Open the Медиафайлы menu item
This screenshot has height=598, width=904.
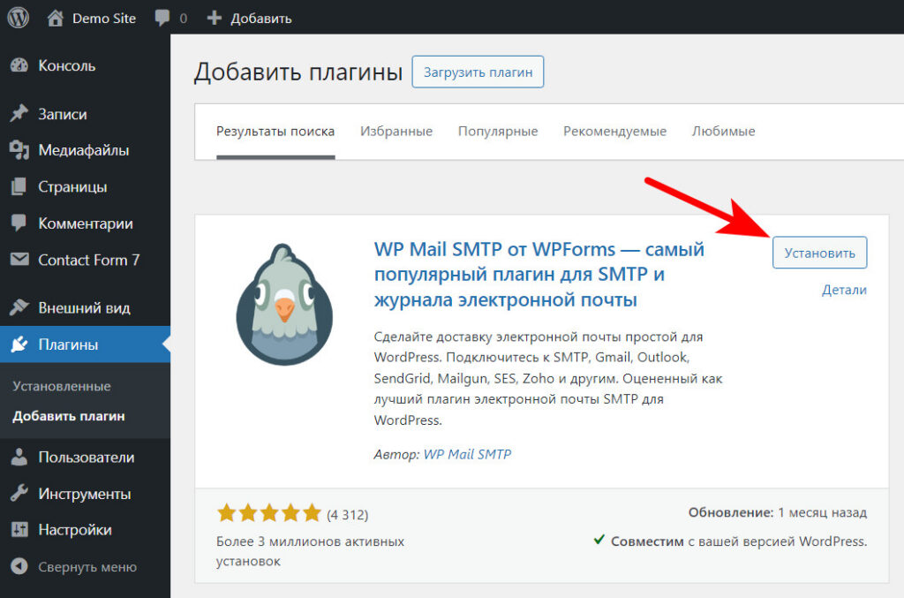(x=86, y=150)
